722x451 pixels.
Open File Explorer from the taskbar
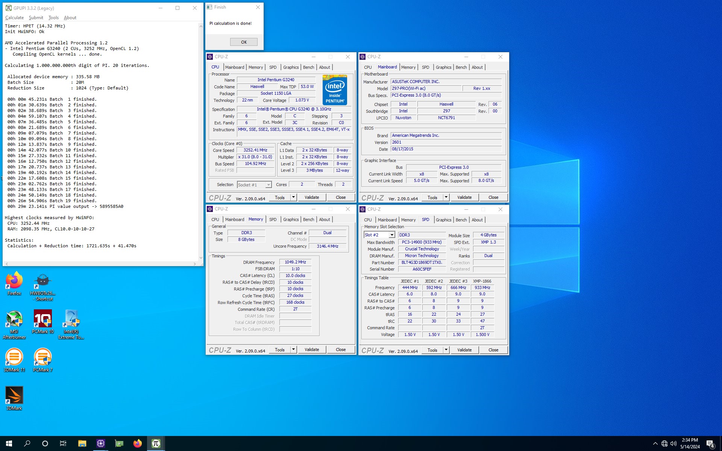click(x=82, y=443)
